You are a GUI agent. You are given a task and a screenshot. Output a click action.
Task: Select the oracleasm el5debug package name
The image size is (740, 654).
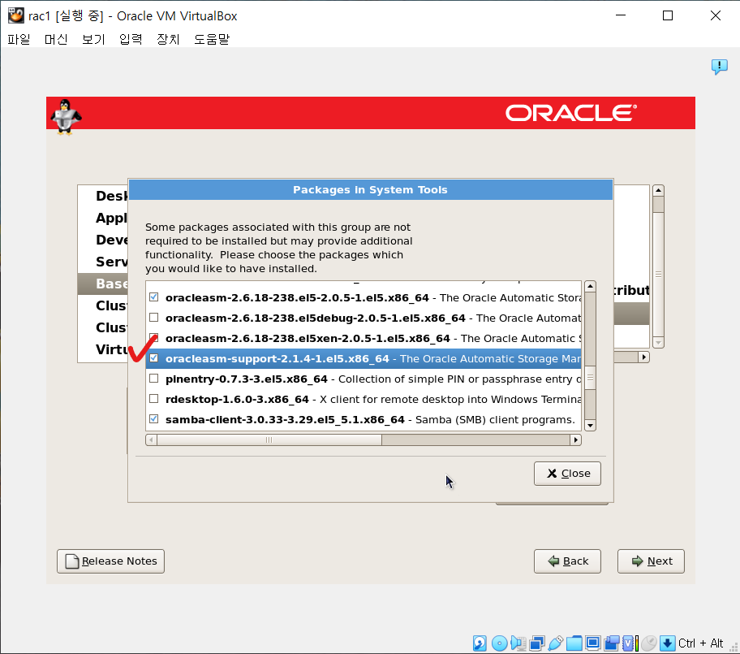click(x=316, y=318)
